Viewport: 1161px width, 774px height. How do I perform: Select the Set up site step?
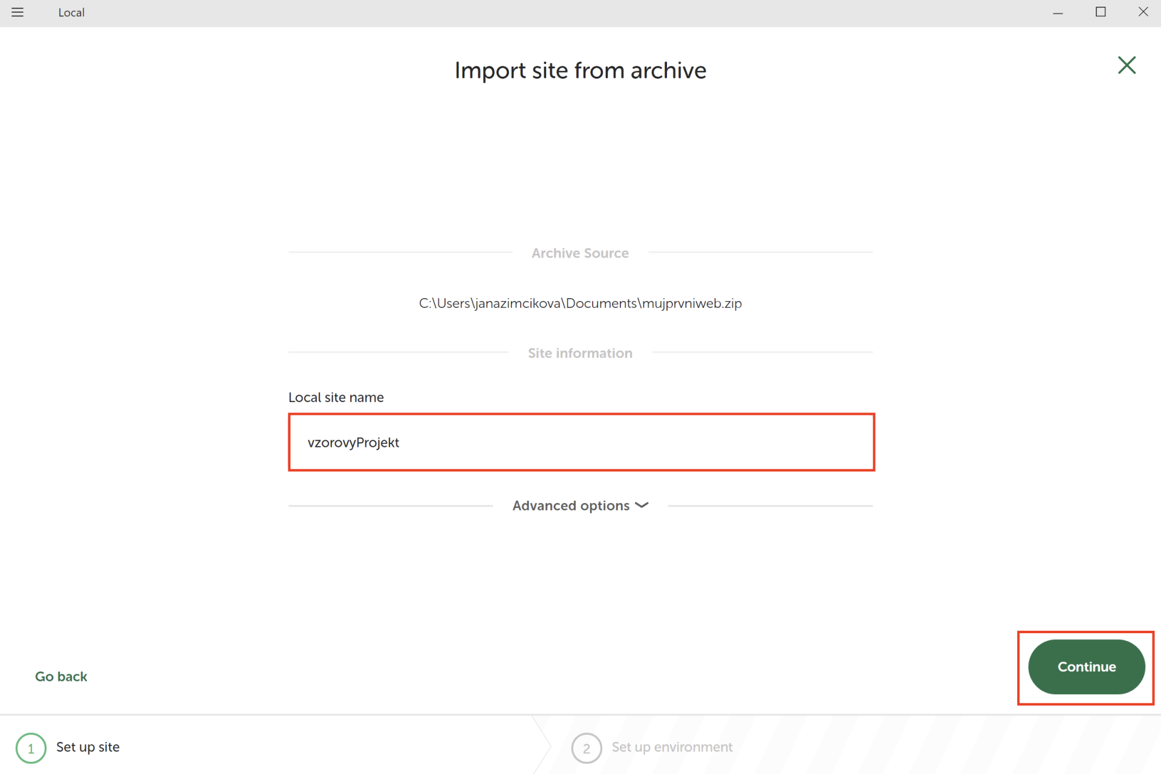click(x=88, y=747)
